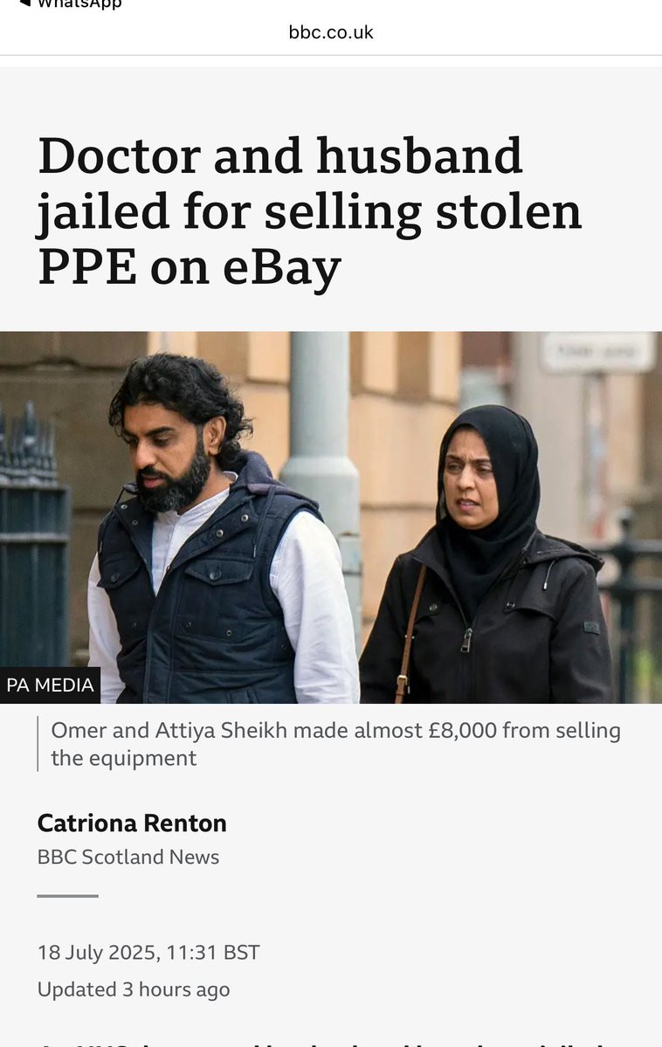
Task: Tap the photo caption about Omer and Attiya Sheikh
Action: [335, 744]
